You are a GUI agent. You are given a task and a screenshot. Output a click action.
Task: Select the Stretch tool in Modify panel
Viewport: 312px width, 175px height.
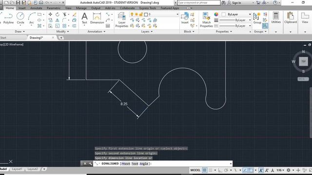pyautogui.click(x=50, y=26)
